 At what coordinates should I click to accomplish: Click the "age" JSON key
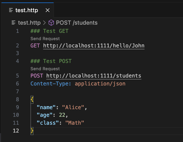[x=44, y=115]
